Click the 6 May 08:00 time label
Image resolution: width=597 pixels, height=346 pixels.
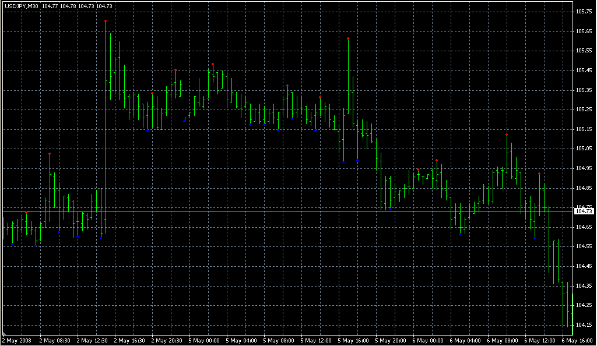(503, 341)
